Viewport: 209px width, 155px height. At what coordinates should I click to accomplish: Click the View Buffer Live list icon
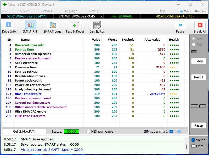coord(181,11)
